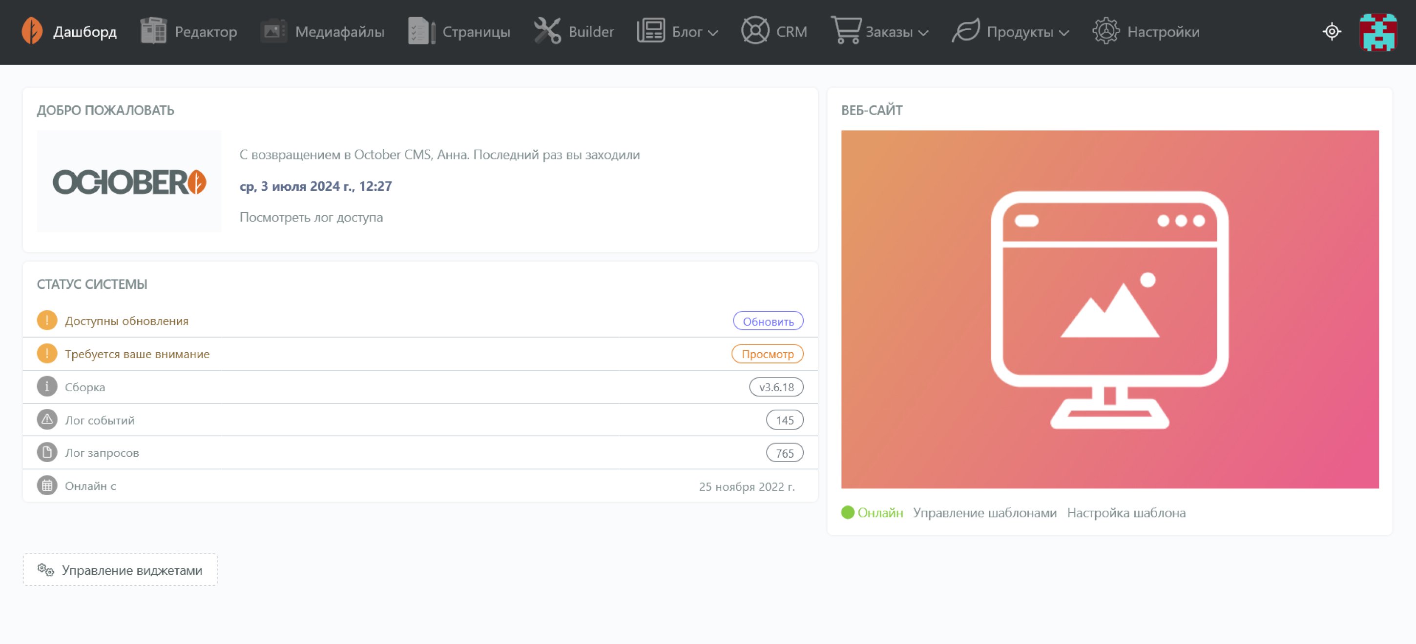Click the Settings gear icon
Viewport: 1416px width, 644px height.
pyautogui.click(x=1105, y=31)
